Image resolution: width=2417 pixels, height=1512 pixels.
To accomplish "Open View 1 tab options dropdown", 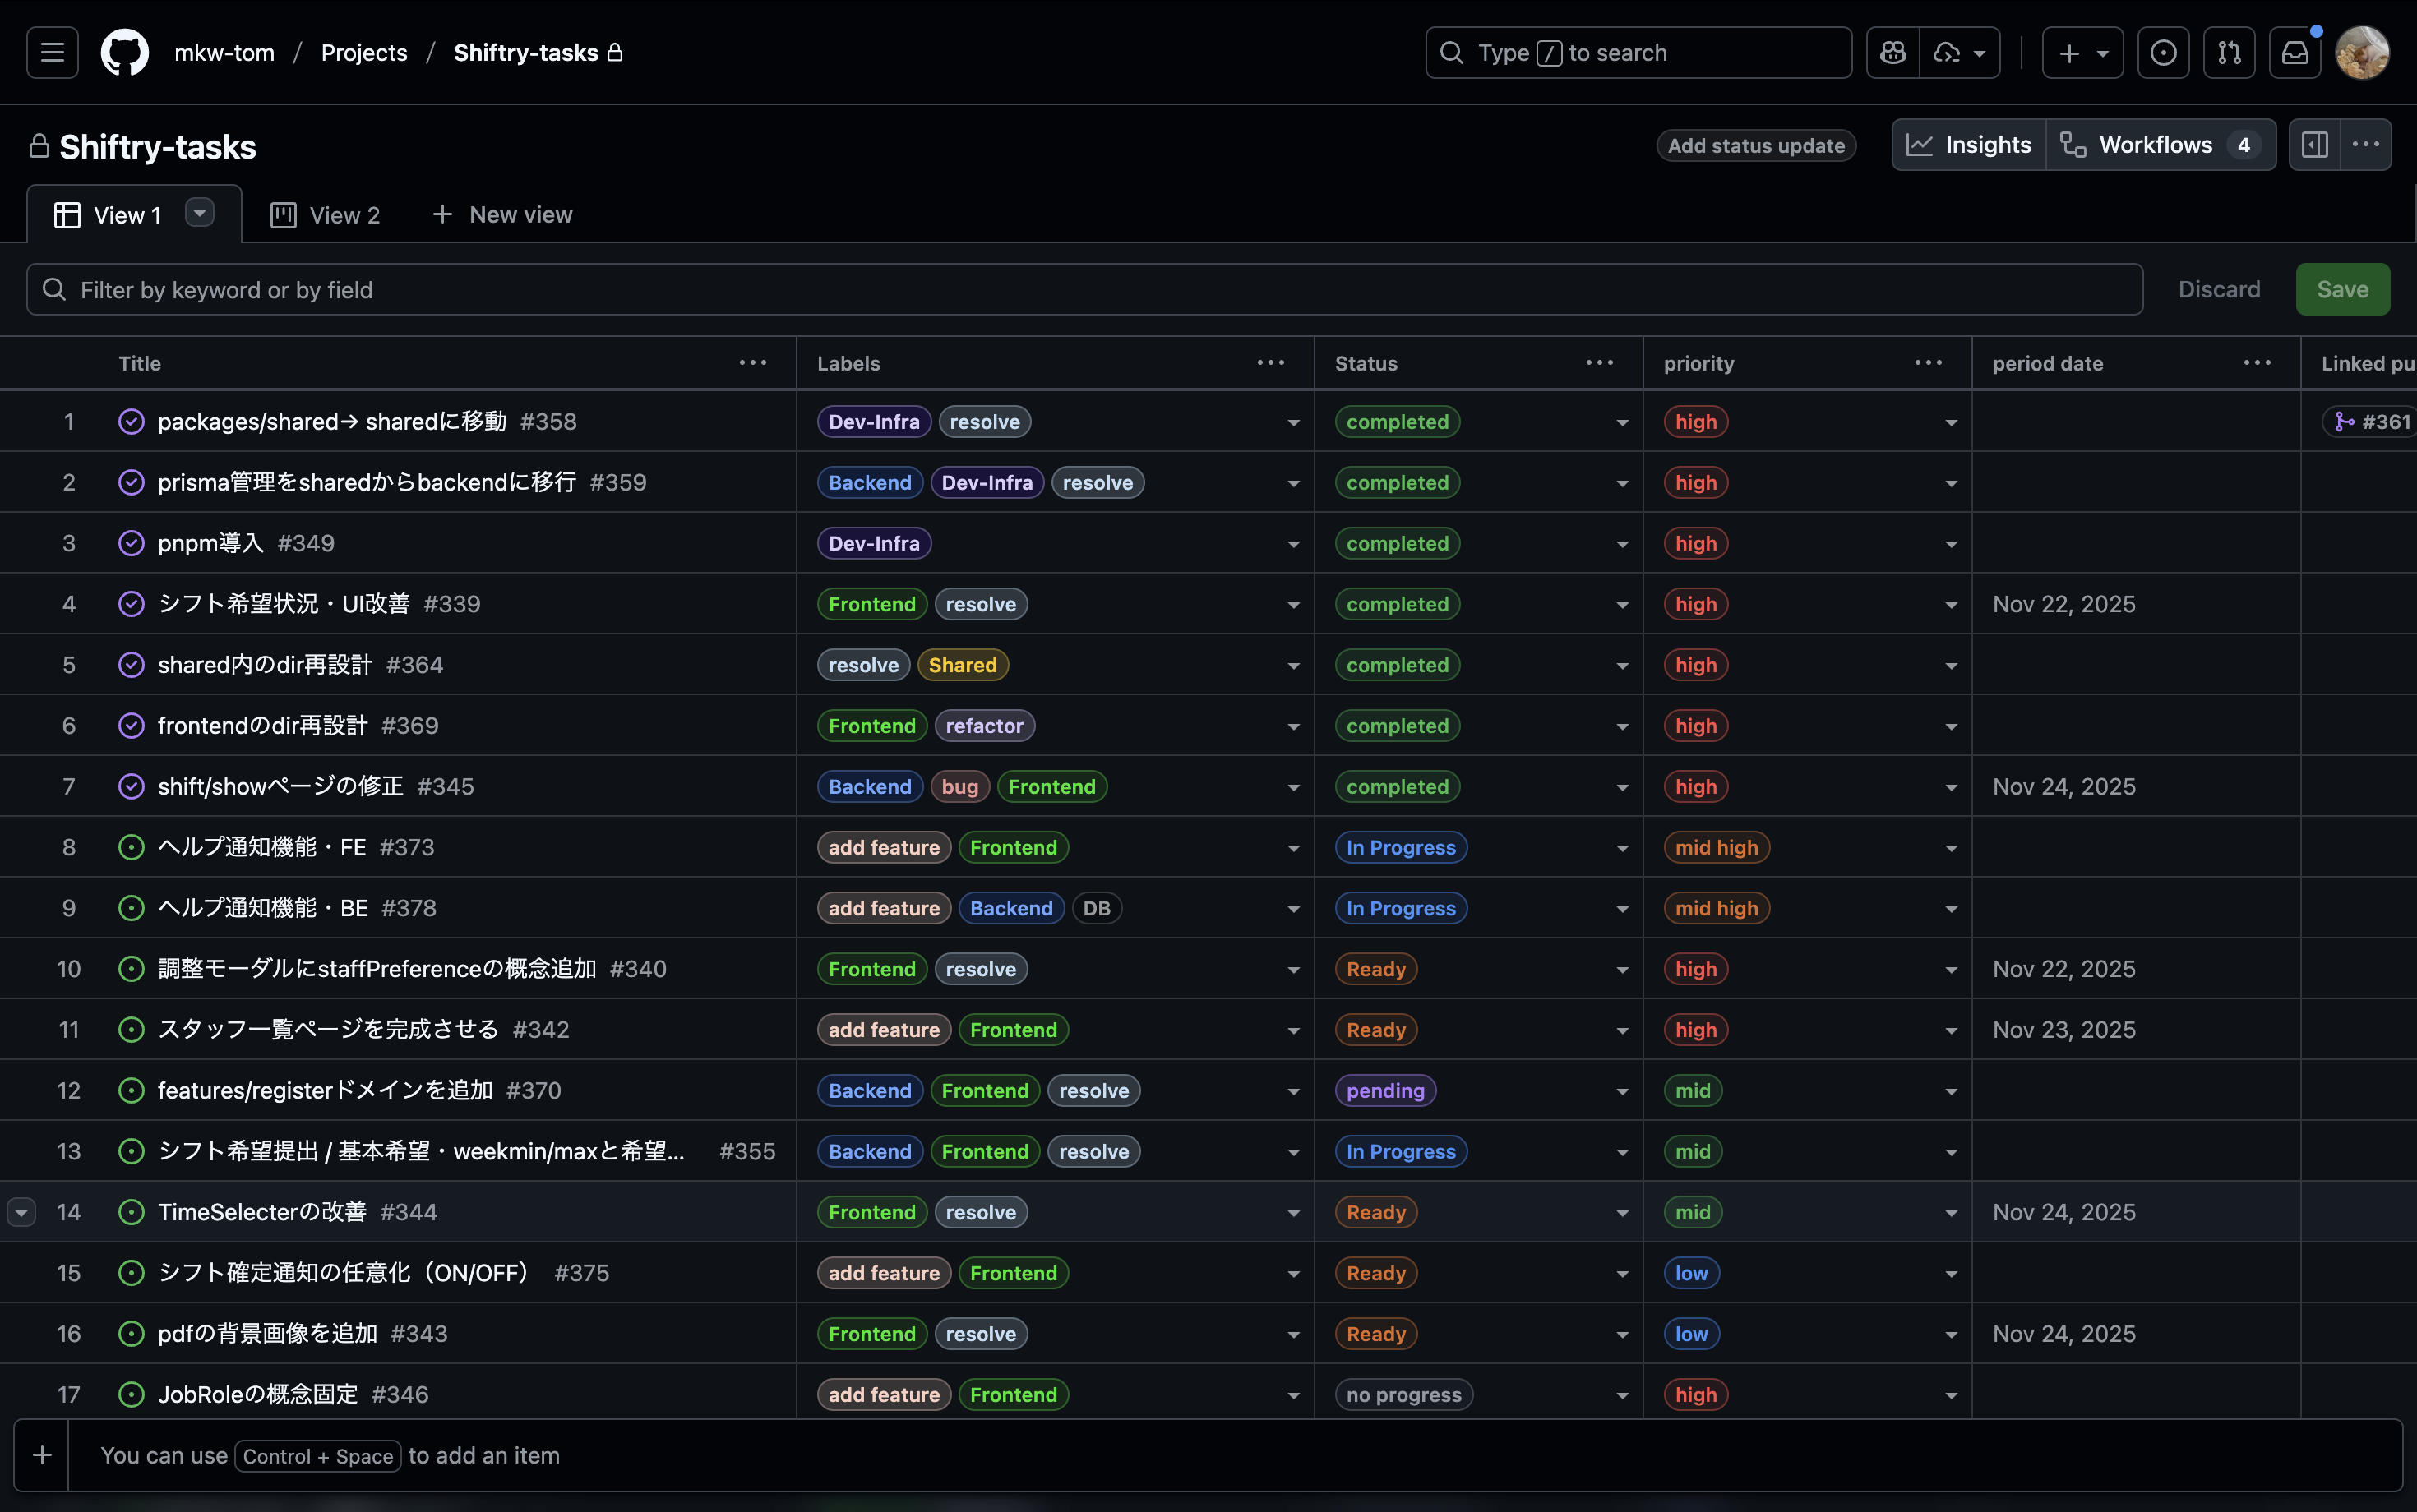I will [200, 214].
